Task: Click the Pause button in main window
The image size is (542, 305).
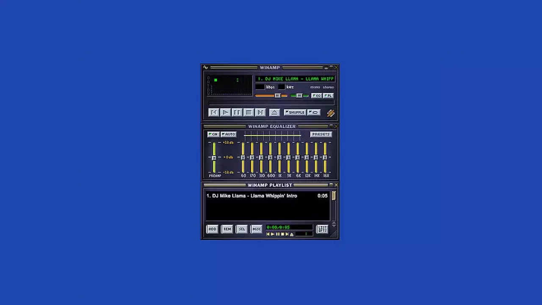Action: (x=237, y=112)
